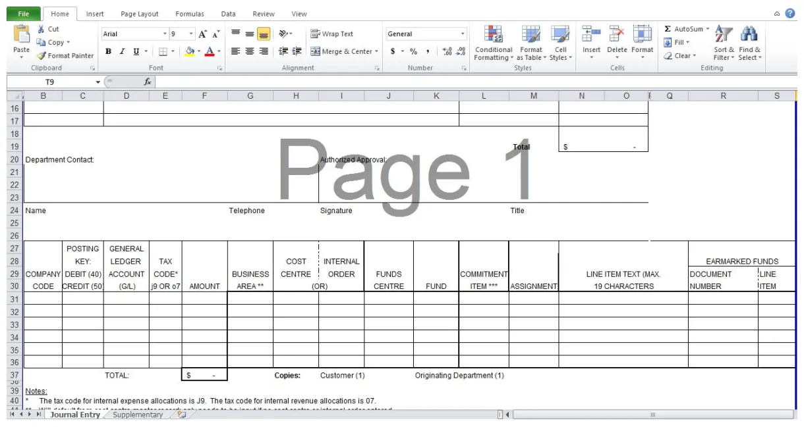This screenshot has height=427, width=804.
Task: Select the Accounting Number Format dollar icon
Action: pos(391,51)
